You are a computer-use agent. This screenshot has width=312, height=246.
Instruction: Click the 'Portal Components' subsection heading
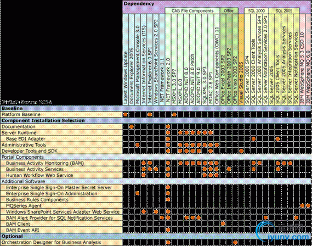[x=22, y=157]
